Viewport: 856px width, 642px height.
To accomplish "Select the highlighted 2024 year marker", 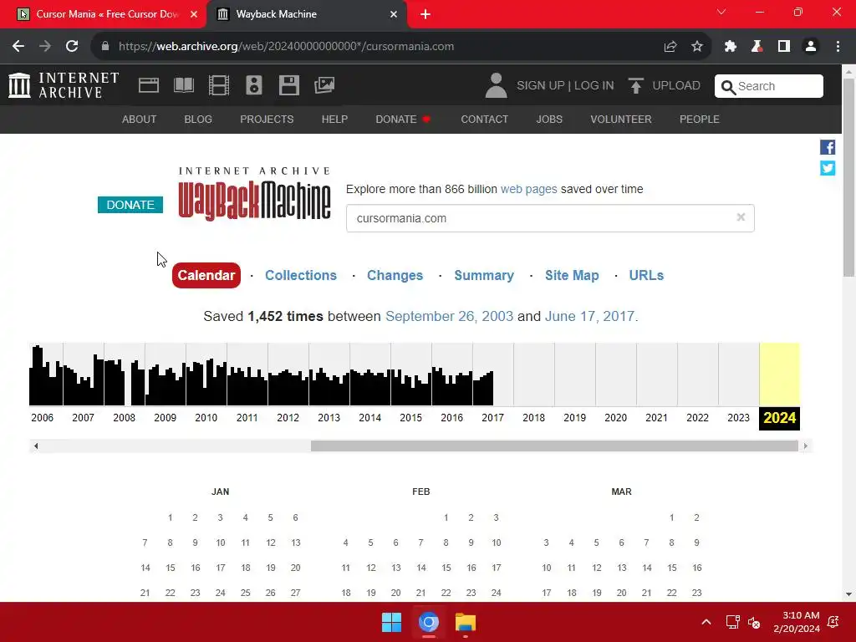I will (779, 418).
